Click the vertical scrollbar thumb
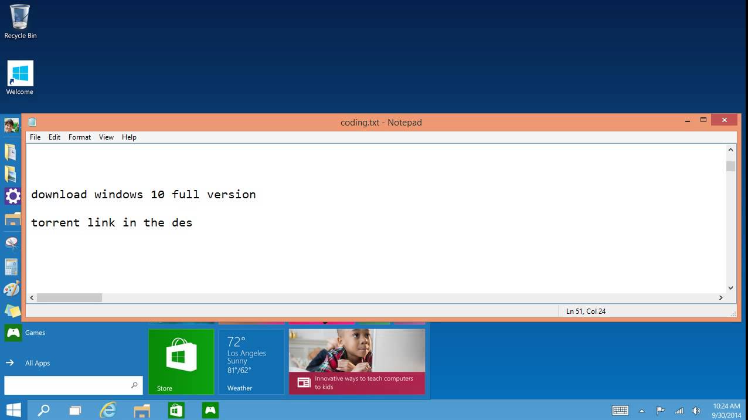The image size is (748, 420). point(730,166)
